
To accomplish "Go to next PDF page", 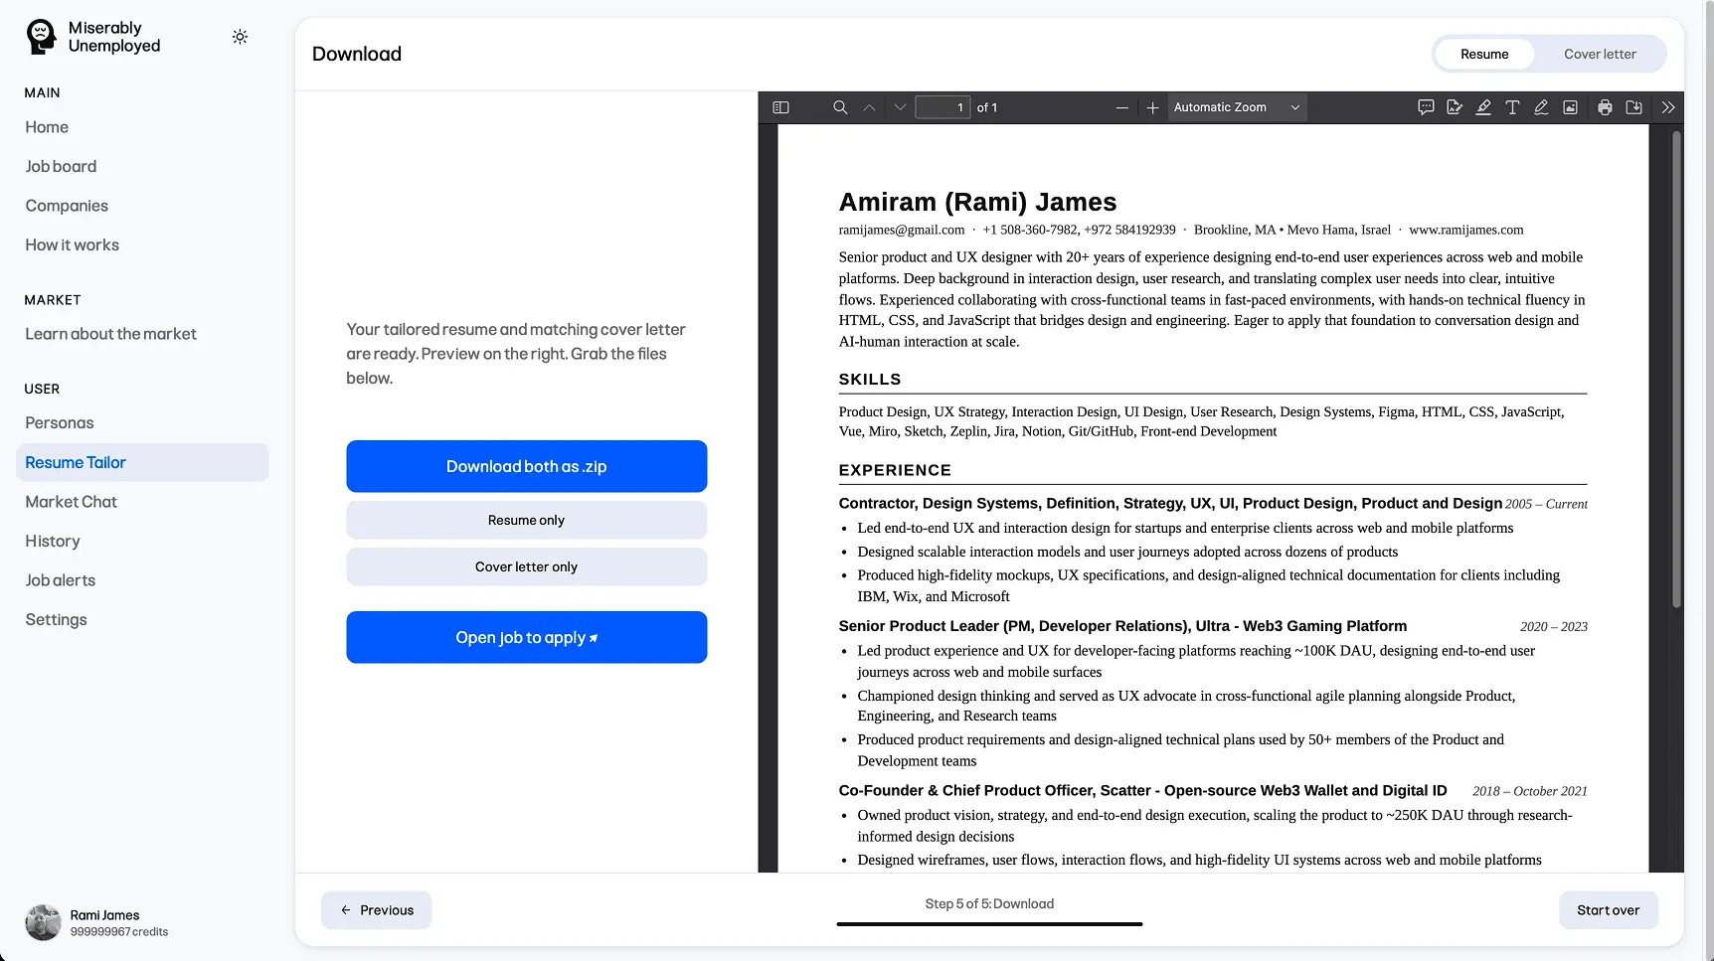I will tap(900, 107).
